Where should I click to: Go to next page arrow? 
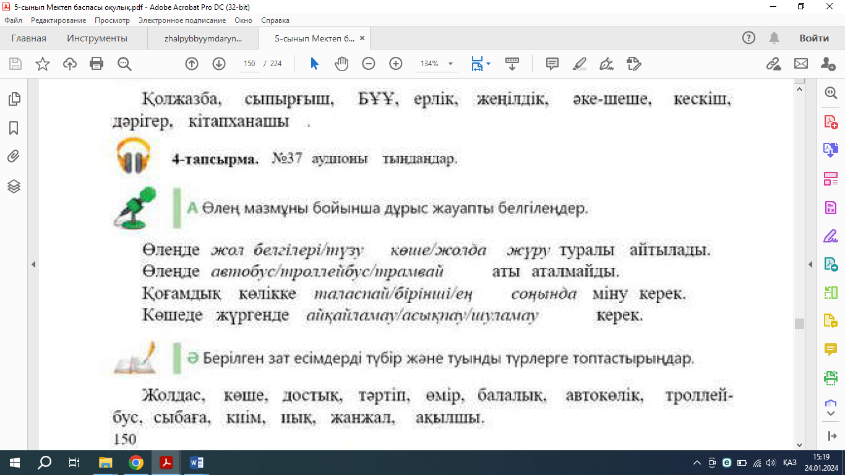point(219,64)
